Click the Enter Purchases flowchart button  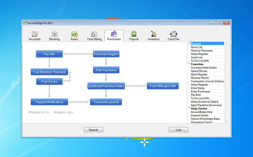(x=106, y=70)
